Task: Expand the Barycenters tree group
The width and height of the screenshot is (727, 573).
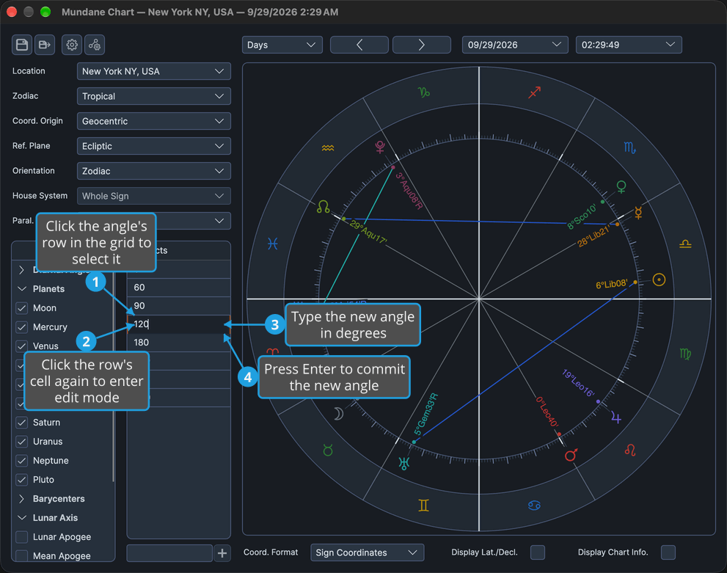Action: (x=22, y=499)
